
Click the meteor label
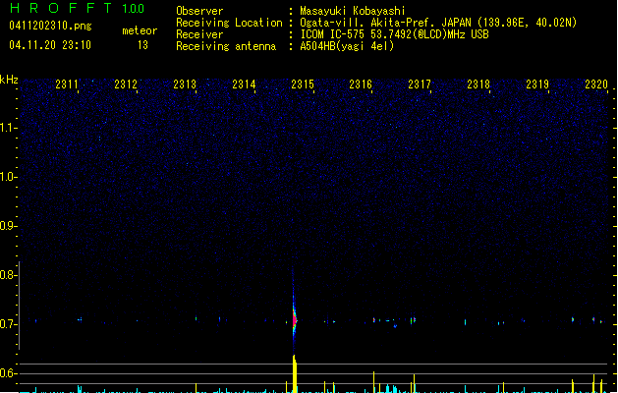pyautogui.click(x=140, y=30)
